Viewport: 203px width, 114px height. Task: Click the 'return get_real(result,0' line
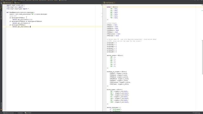(x=22, y=27)
